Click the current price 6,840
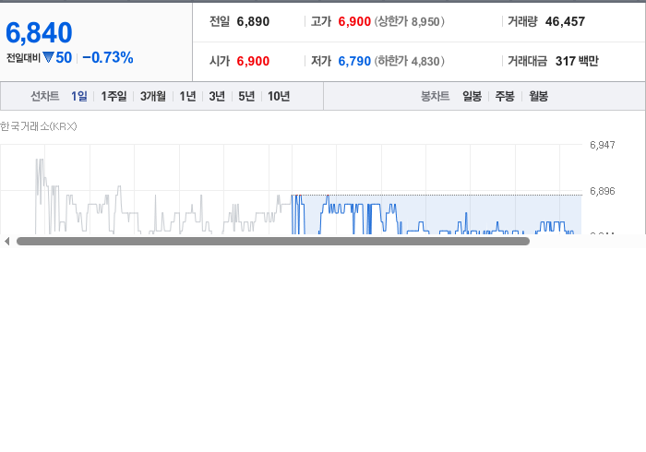Viewport: 646px width, 452px height. (39, 32)
